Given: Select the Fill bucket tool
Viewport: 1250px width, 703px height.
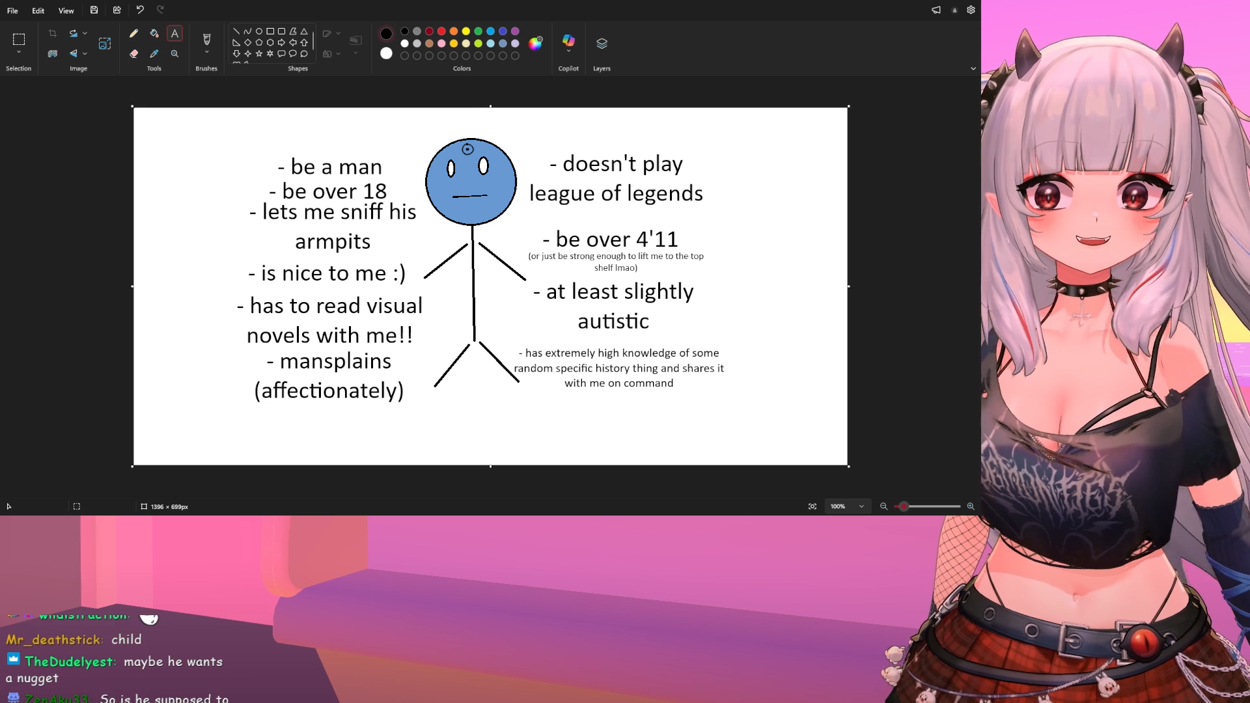Looking at the screenshot, I should [154, 33].
